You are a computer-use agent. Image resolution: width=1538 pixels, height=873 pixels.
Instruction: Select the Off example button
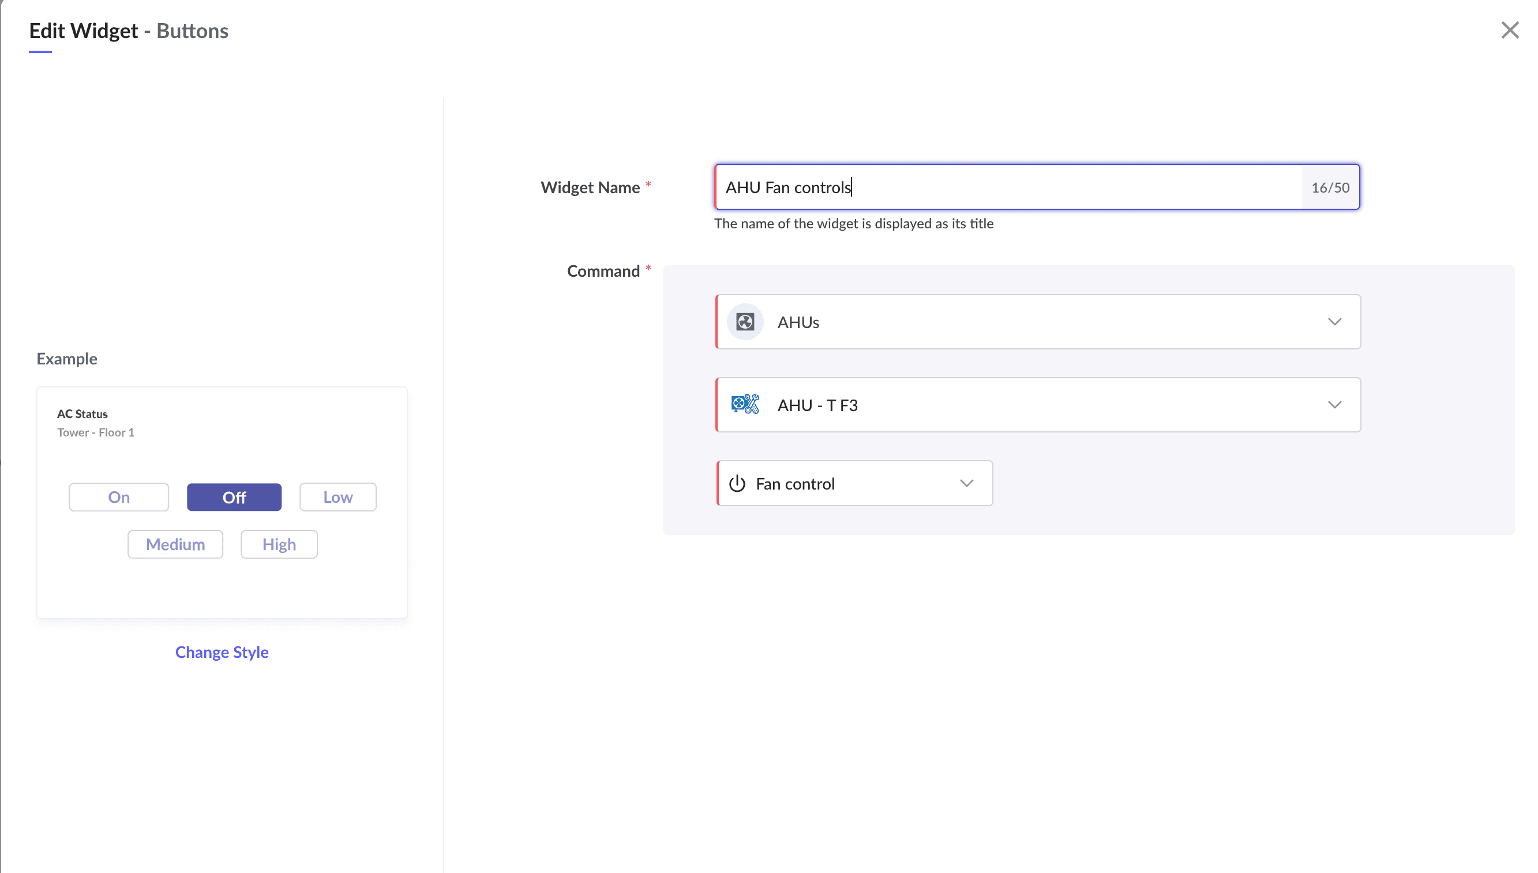[x=234, y=497]
